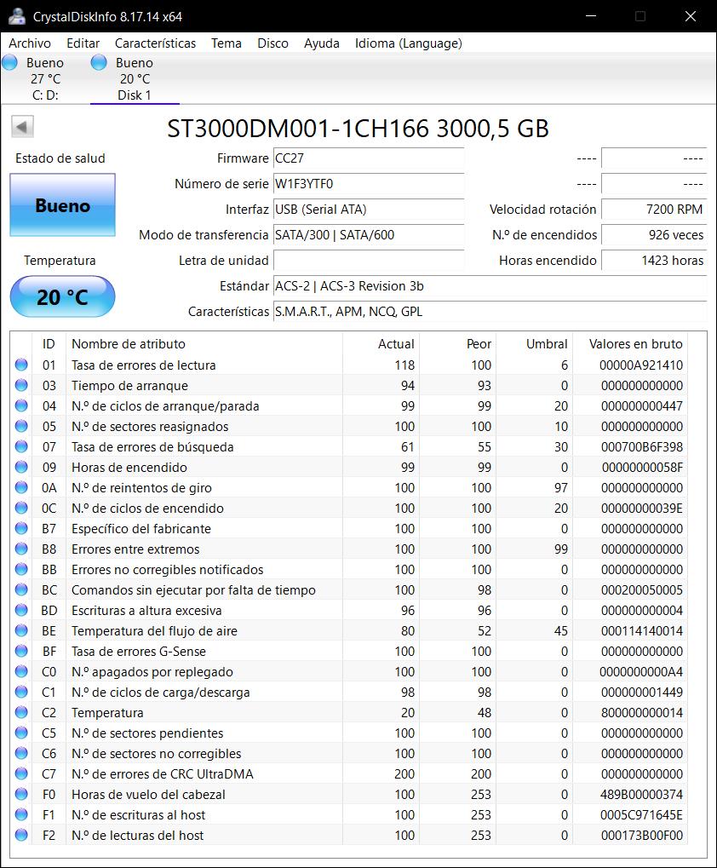This screenshot has height=868, width=717.
Task: Click raw value 000700B6F398
Action: [x=642, y=446]
